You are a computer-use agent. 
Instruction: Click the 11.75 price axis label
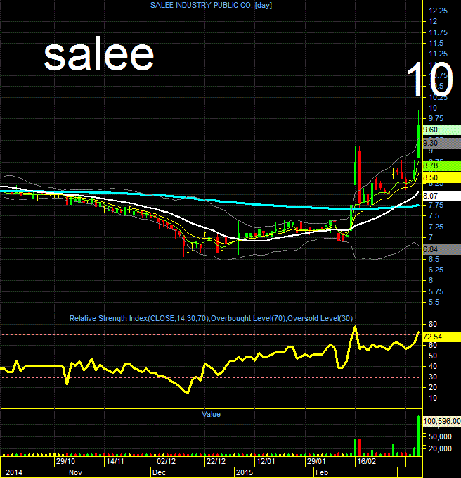pyautogui.click(x=439, y=32)
